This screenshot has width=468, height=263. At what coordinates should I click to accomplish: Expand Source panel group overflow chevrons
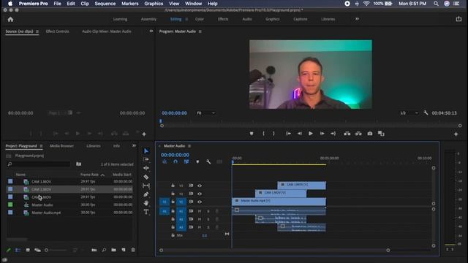pos(151,31)
